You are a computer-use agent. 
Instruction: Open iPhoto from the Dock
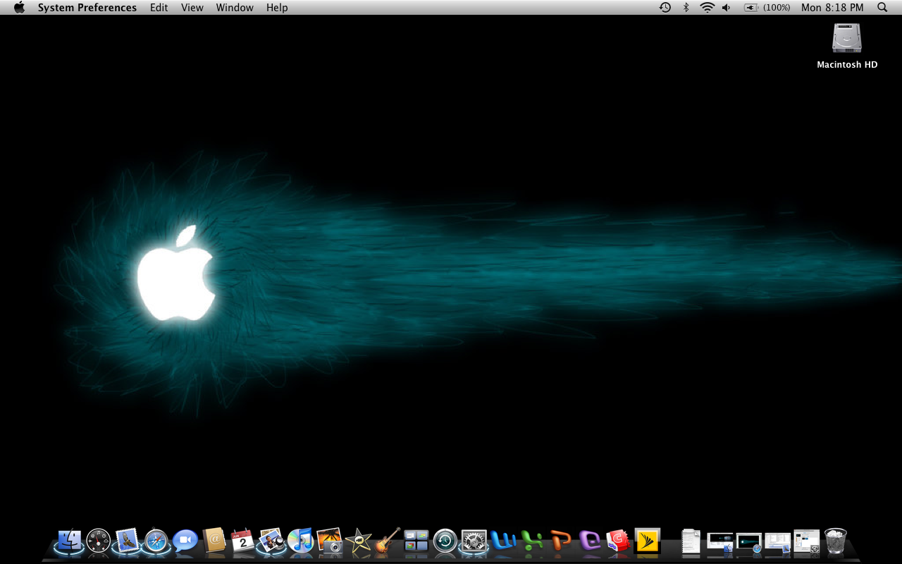coord(329,541)
